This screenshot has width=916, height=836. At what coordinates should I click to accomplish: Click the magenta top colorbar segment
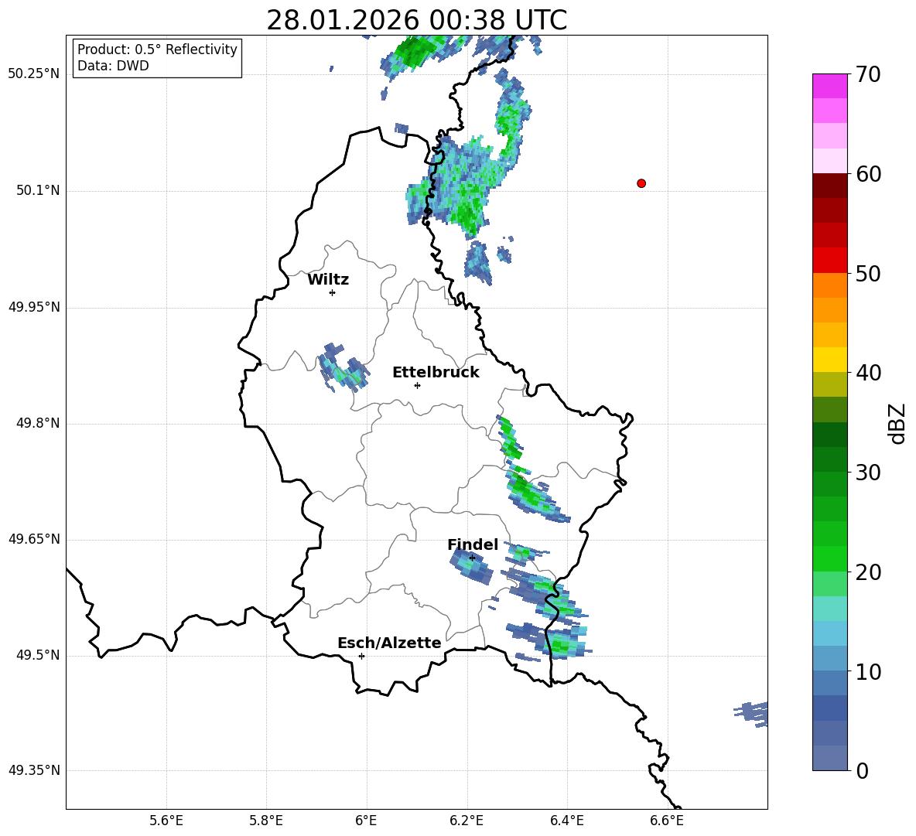829,86
